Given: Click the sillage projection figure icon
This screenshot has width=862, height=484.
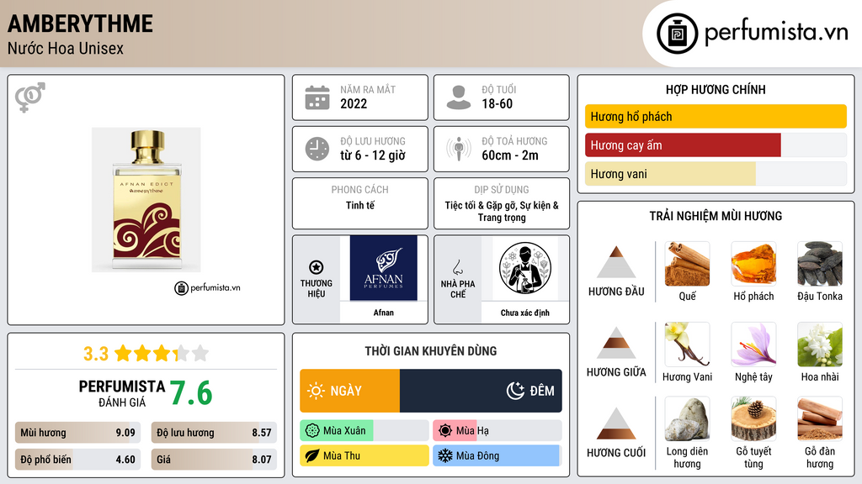Looking at the screenshot, I should coord(459,149).
